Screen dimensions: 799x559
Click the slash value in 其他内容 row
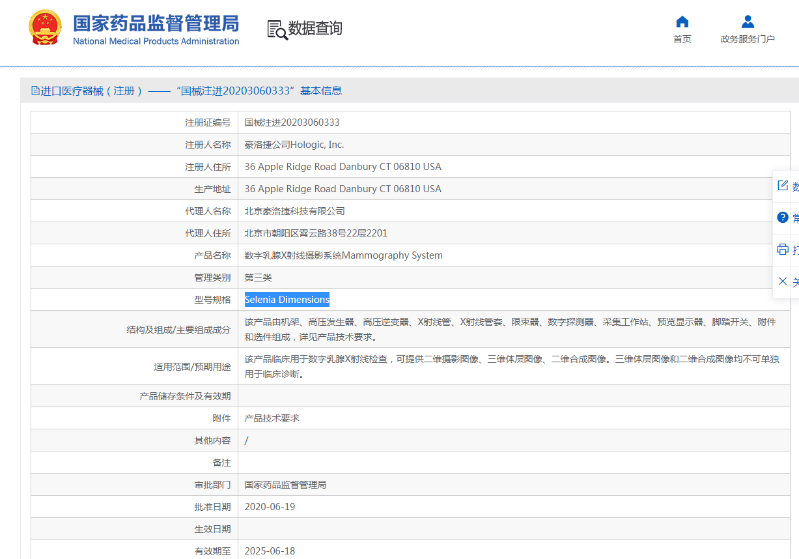246,440
